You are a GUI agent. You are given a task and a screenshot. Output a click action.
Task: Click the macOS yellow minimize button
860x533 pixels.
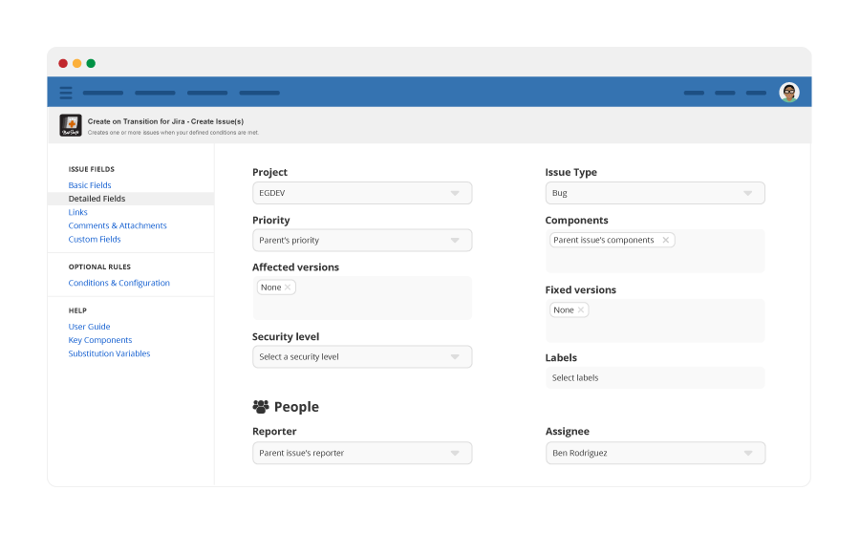(x=76, y=64)
